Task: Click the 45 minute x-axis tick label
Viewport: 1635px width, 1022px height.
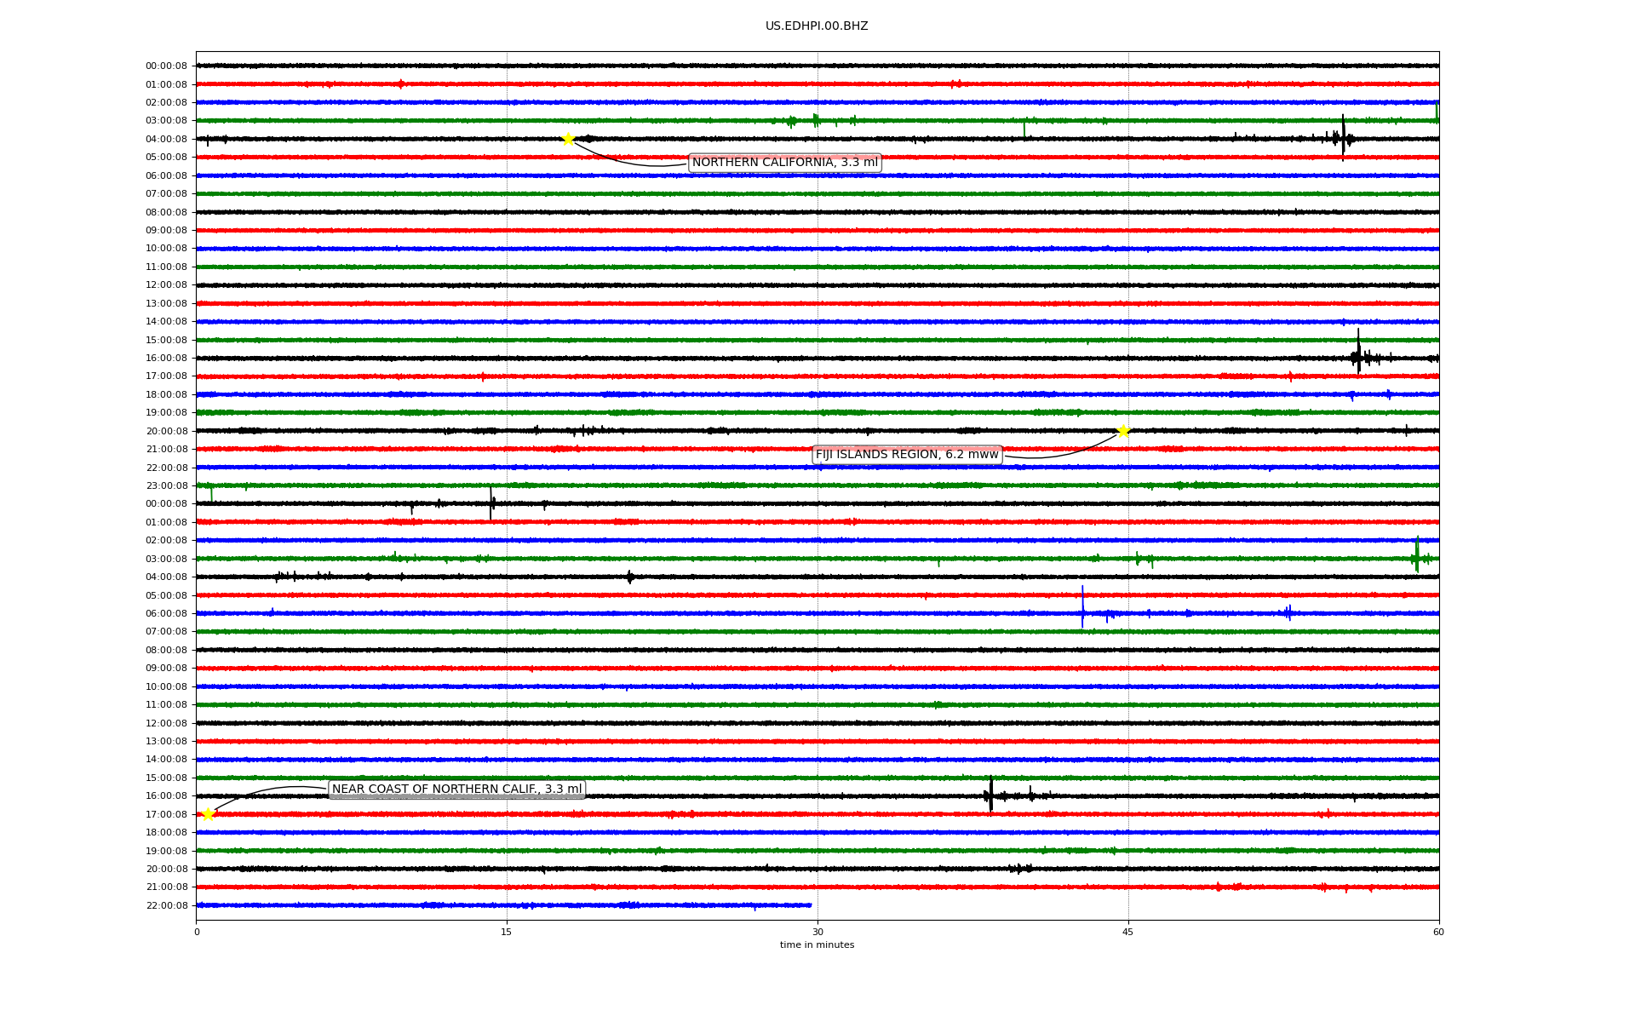Action: (x=1128, y=932)
